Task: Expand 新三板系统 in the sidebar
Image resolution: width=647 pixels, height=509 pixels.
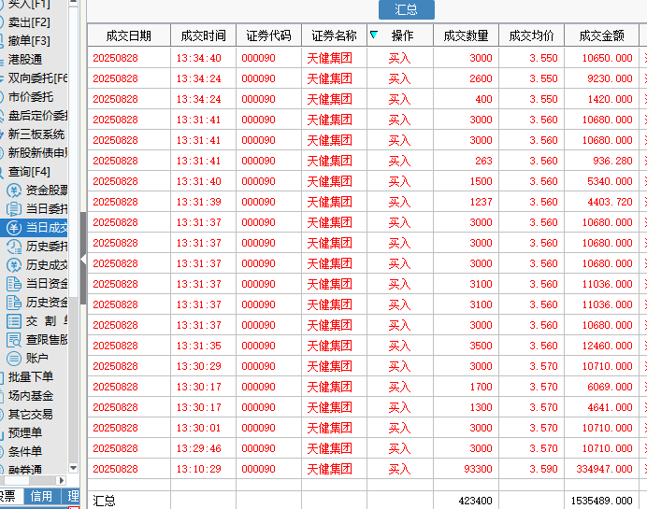Action: pyautogui.click(x=36, y=134)
